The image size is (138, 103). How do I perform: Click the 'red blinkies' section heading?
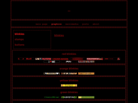69,54
